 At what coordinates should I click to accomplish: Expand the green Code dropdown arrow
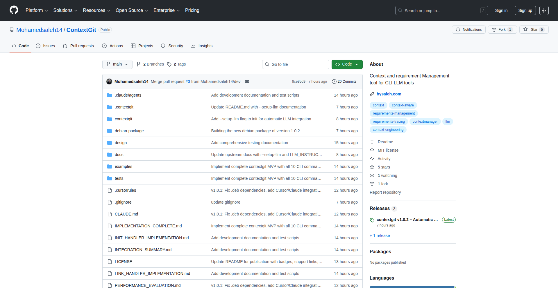(x=357, y=64)
